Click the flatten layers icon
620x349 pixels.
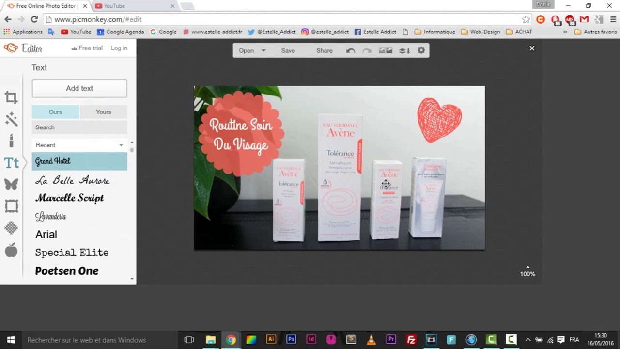[404, 50]
